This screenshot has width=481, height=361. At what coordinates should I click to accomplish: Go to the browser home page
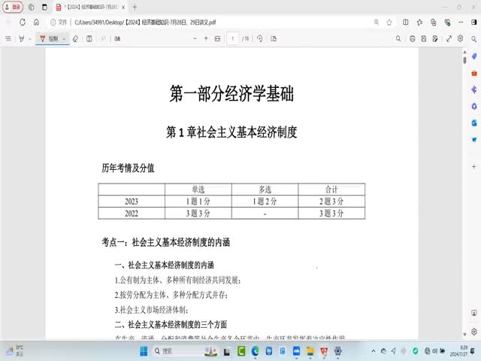(x=37, y=22)
